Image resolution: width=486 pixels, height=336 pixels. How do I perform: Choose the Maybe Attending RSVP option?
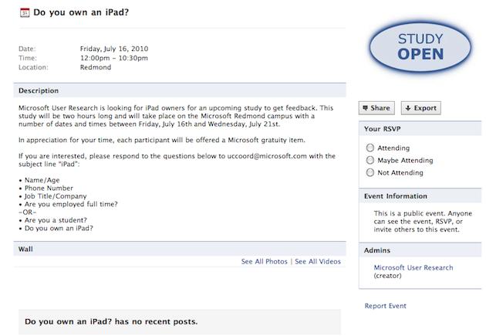point(371,161)
